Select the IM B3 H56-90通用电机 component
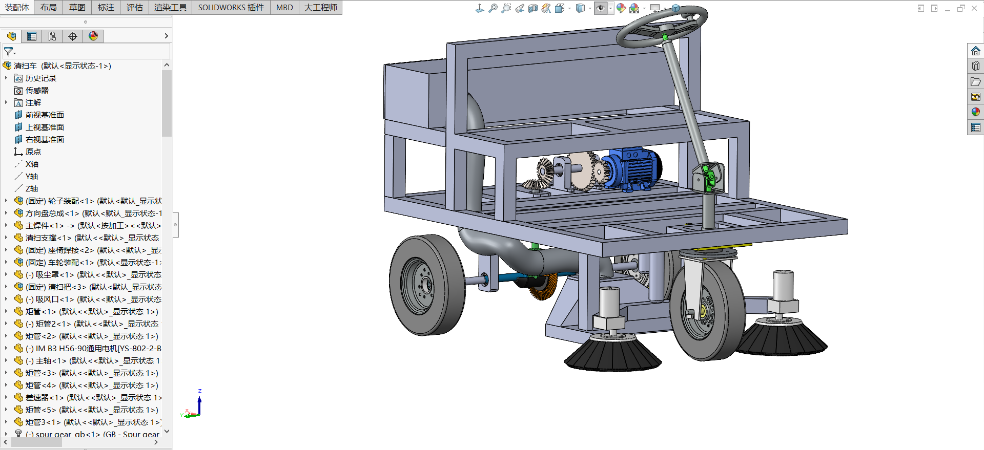The image size is (984, 450). [x=88, y=348]
